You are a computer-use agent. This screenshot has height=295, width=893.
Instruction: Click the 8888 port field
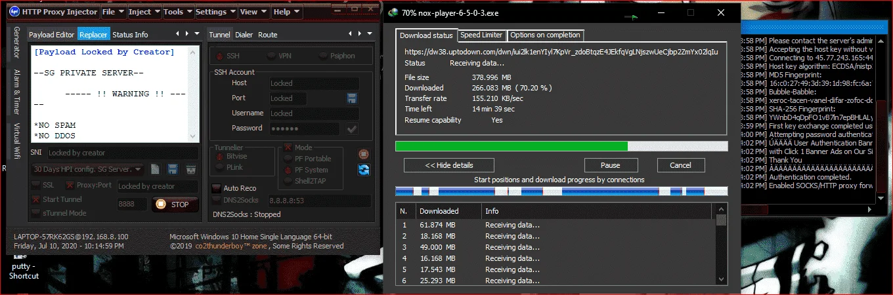click(132, 205)
